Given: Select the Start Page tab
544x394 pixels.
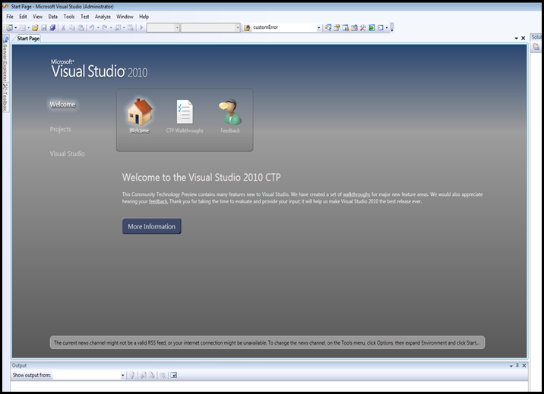Looking at the screenshot, I should click(x=28, y=39).
